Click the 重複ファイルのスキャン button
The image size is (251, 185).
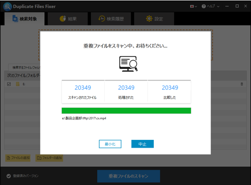(x=128, y=176)
